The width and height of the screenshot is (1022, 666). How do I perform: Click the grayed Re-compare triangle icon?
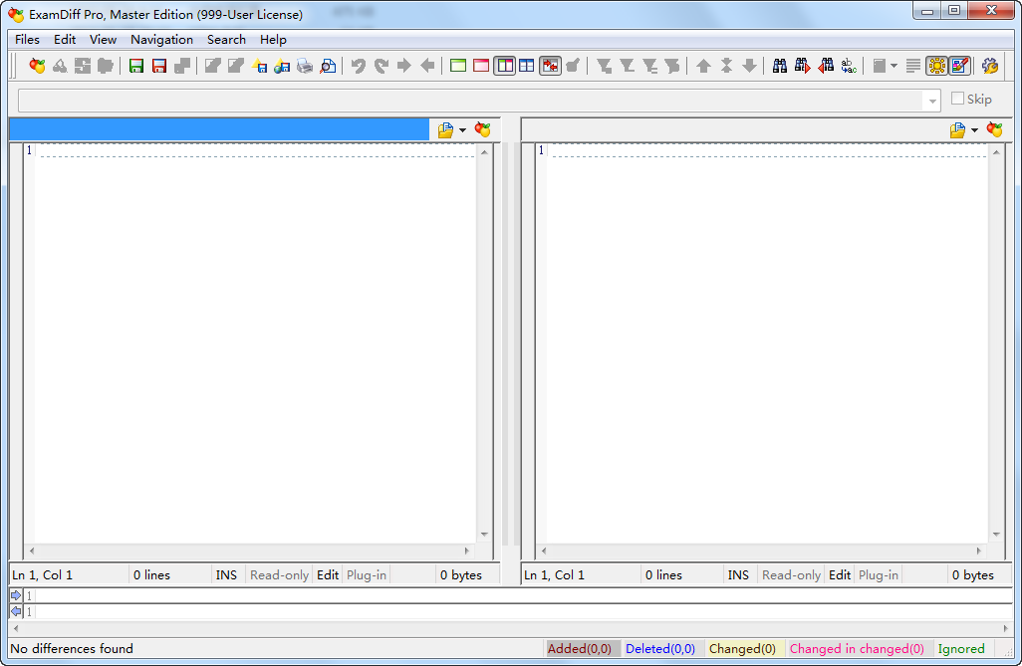pyautogui.click(x=60, y=66)
